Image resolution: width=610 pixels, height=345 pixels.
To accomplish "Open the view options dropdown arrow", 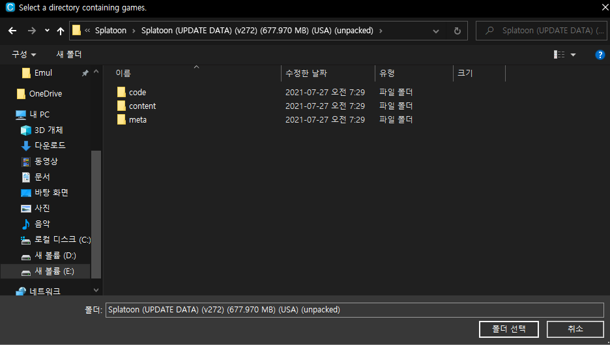I will point(573,55).
